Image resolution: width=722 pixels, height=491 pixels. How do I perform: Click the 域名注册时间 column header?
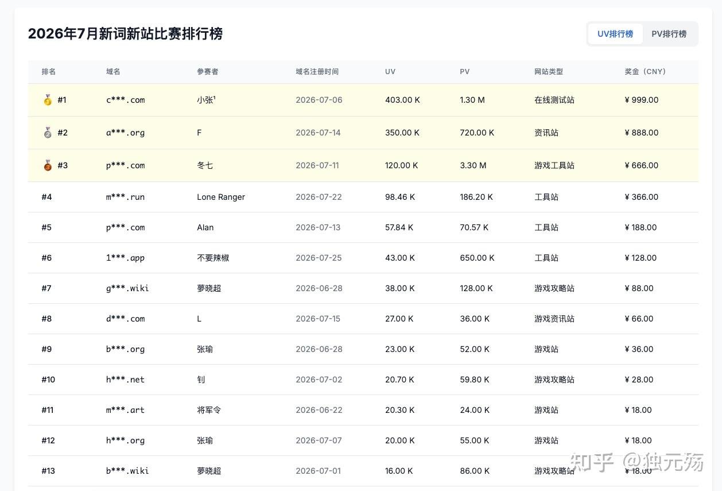pyautogui.click(x=317, y=72)
